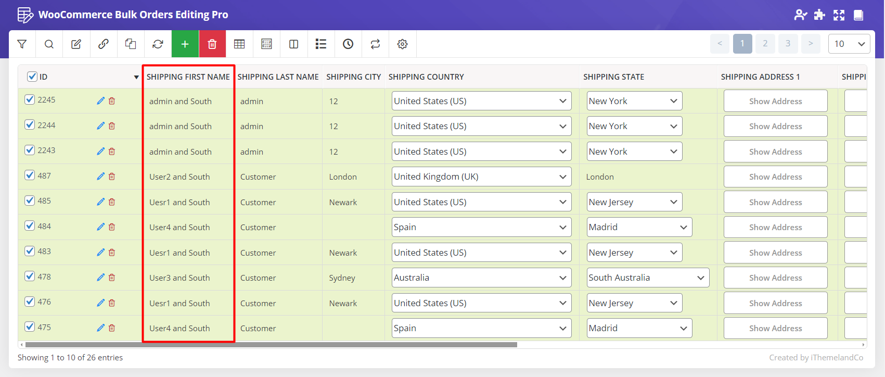Click Show Address for order 2245
The image size is (885, 377).
click(775, 101)
